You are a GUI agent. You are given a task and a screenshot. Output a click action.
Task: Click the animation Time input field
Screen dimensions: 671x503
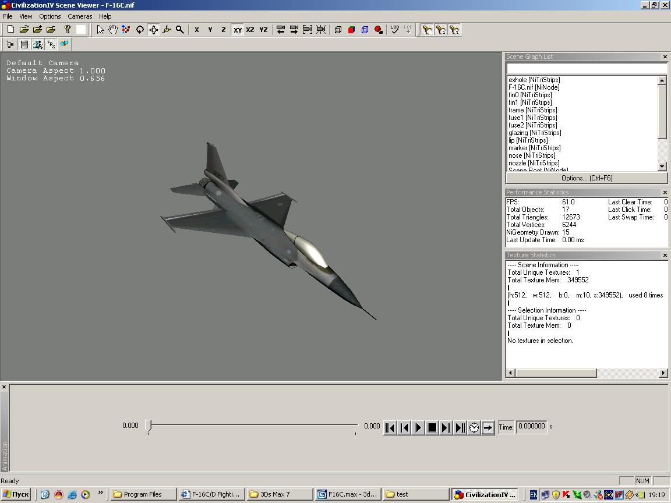pos(531,426)
